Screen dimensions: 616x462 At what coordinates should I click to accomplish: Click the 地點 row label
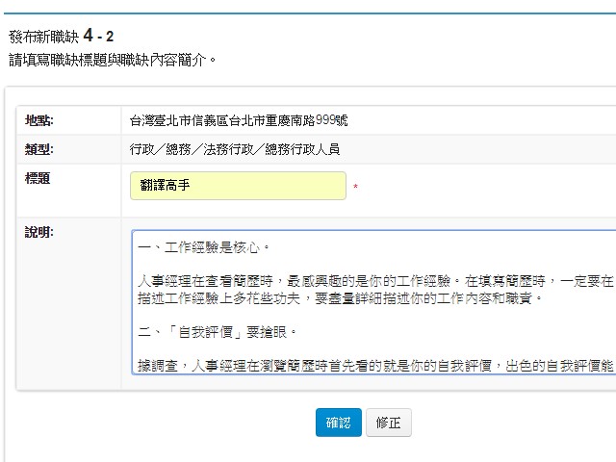click(x=38, y=120)
